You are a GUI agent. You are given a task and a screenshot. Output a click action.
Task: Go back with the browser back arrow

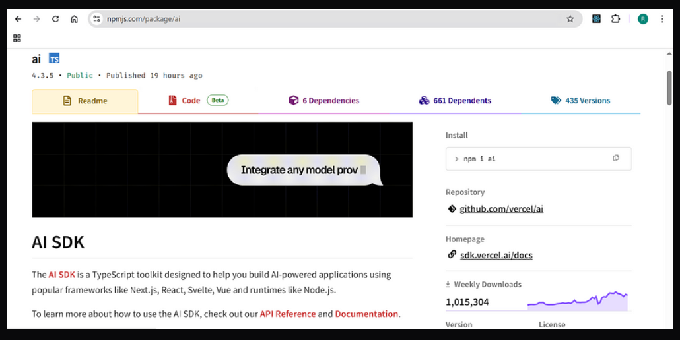coord(18,19)
